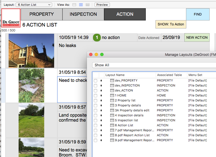Click the grassy slope photo thumbnail
This screenshot has height=157, width=216.
(31, 121)
